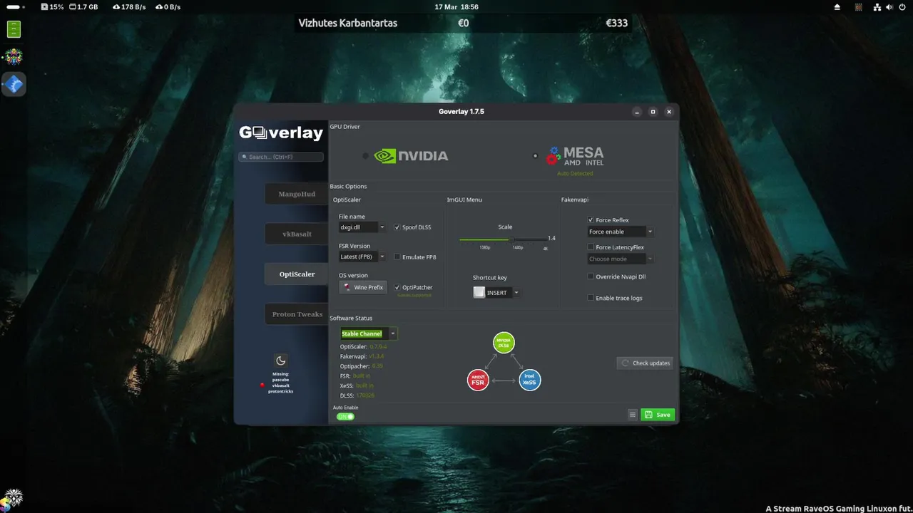
Task: Click the ImGUI Scale slider handle
Action: point(511,239)
